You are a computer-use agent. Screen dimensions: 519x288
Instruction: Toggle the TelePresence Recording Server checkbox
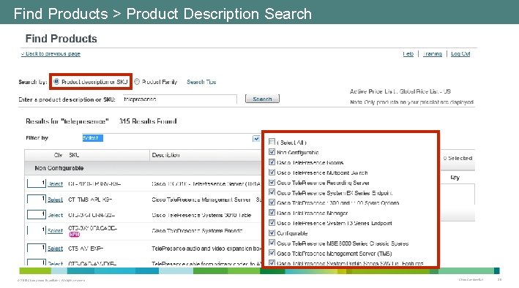point(272,182)
